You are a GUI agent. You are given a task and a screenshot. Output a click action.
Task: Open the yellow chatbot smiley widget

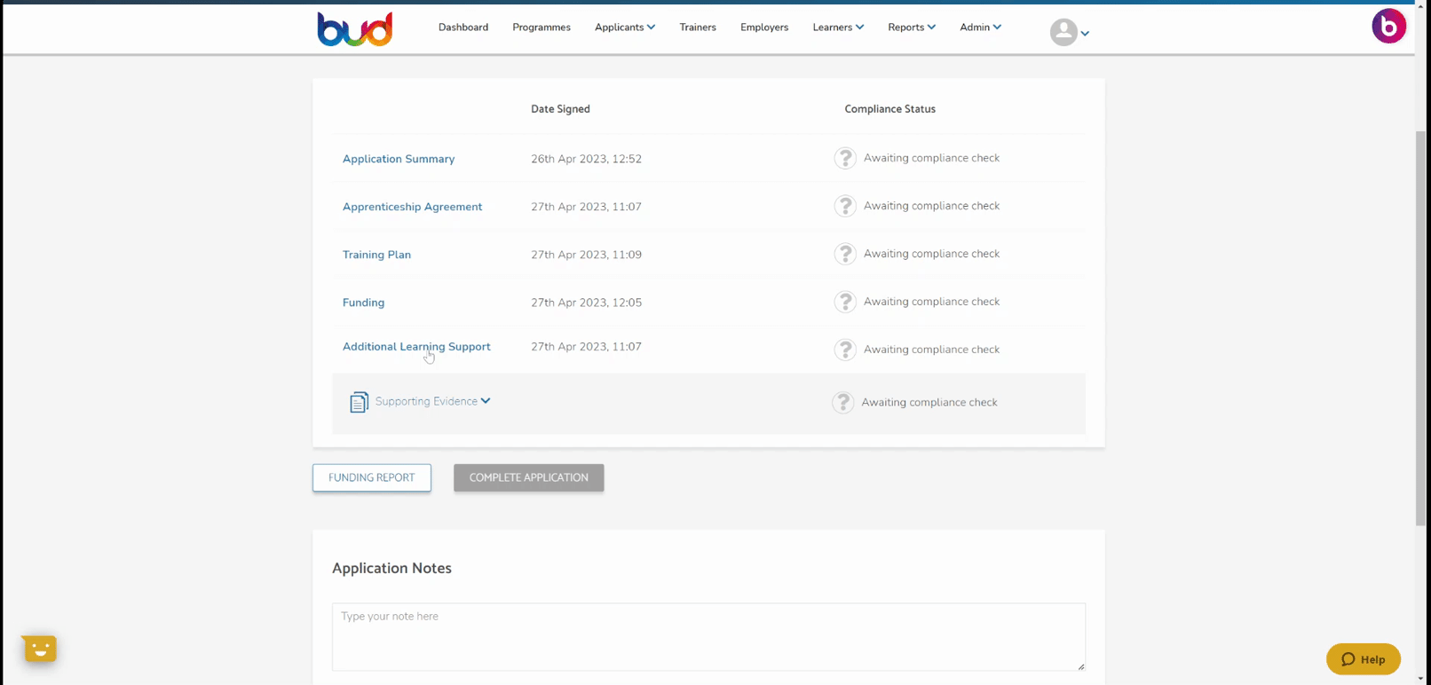coord(40,649)
